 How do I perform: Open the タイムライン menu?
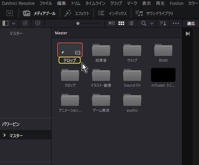pos(95,3)
